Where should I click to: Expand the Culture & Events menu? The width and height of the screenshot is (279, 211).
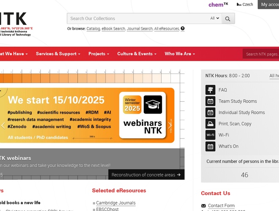tap(137, 54)
